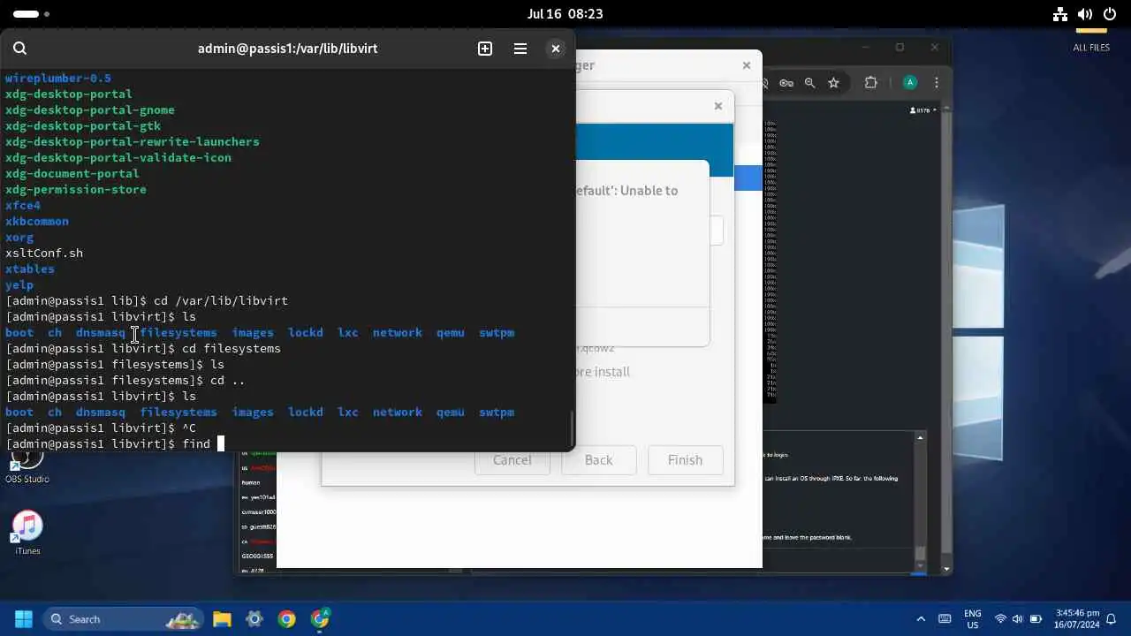Image resolution: width=1131 pixels, height=636 pixels.
Task: Click 'xdg-permission-store' in the listing
Action: 76,190
